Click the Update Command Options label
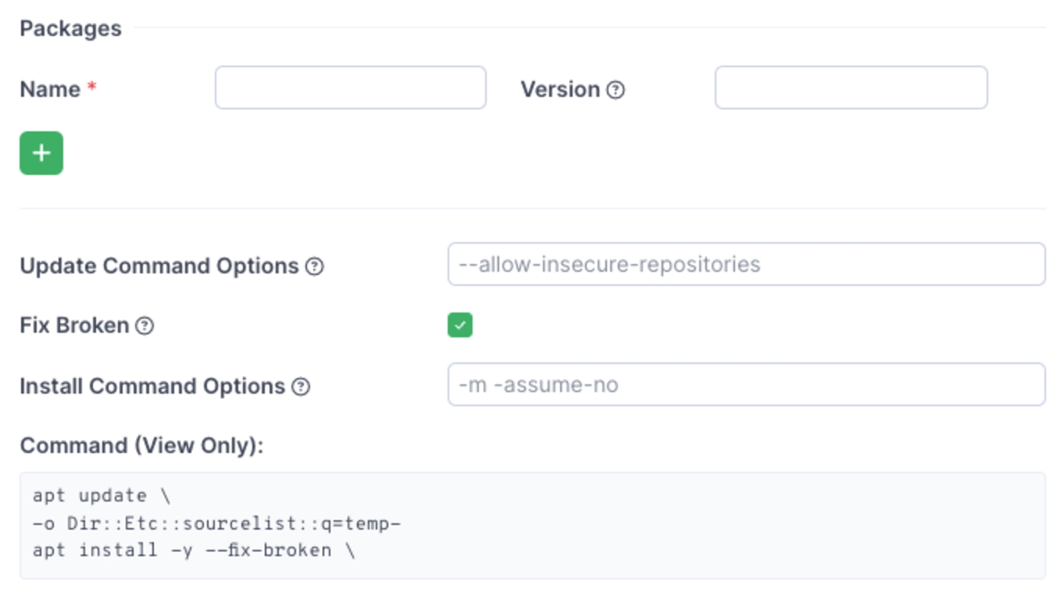 (x=159, y=266)
